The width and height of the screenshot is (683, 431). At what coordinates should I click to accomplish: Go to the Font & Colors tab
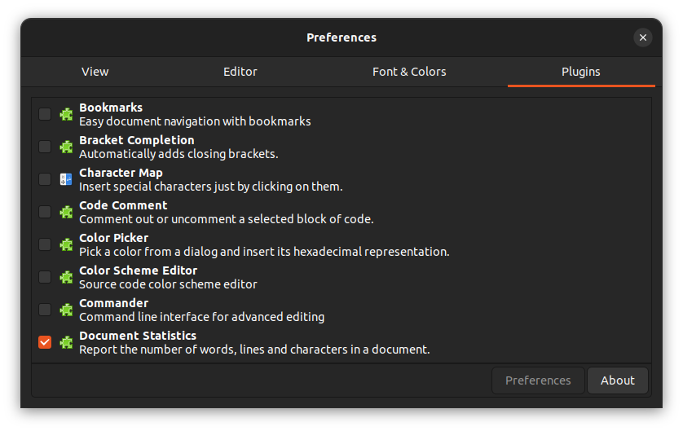pyautogui.click(x=409, y=72)
